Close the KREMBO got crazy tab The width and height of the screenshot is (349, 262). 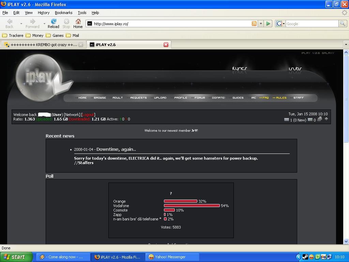pyautogui.click(x=81, y=45)
